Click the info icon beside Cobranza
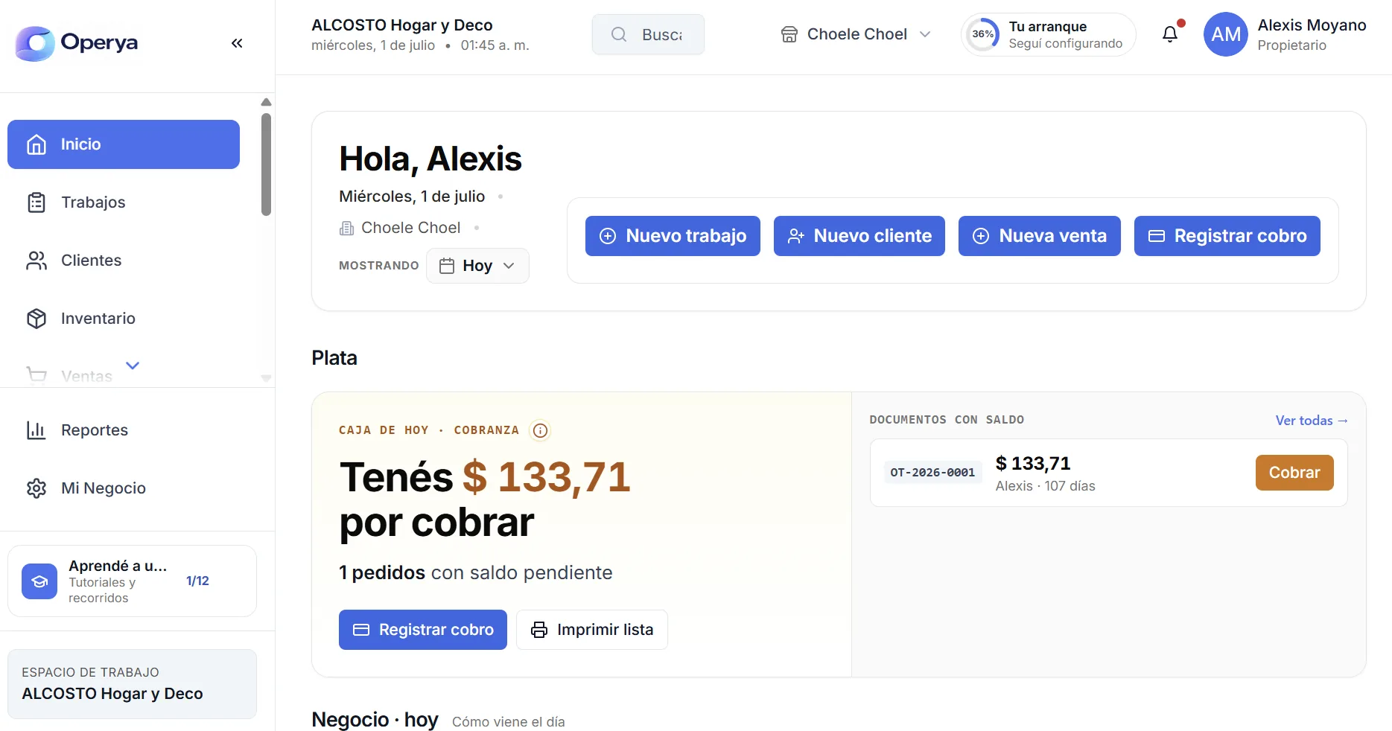The width and height of the screenshot is (1392, 731). [x=541, y=430]
